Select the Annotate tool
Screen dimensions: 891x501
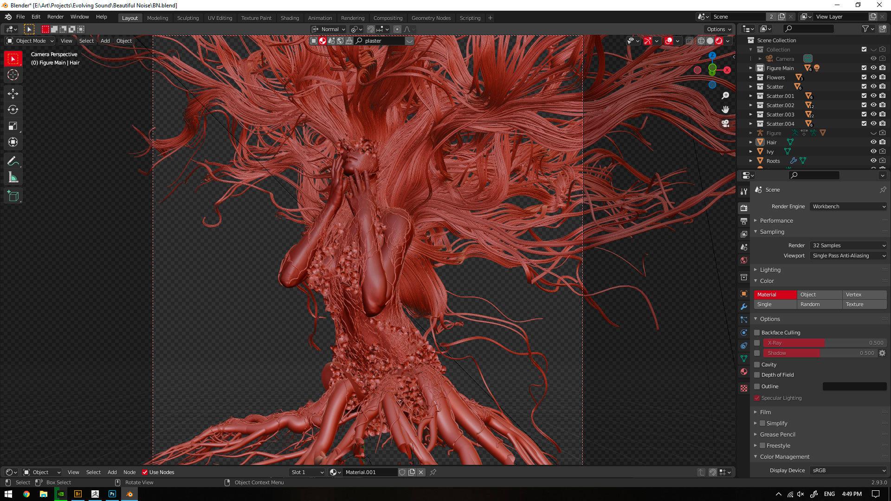click(13, 161)
